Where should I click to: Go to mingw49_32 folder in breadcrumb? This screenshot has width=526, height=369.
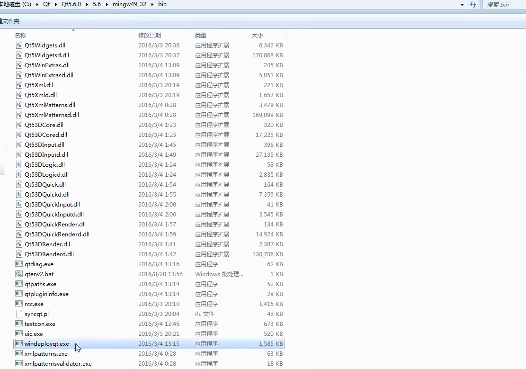pos(129,4)
